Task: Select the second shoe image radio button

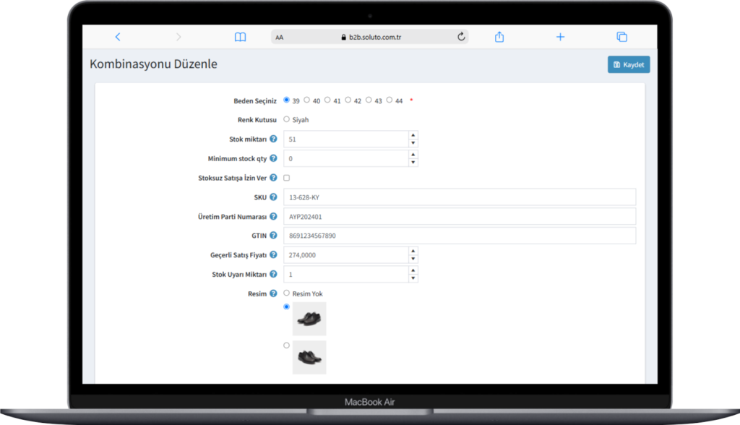Action: pyautogui.click(x=286, y=345)
